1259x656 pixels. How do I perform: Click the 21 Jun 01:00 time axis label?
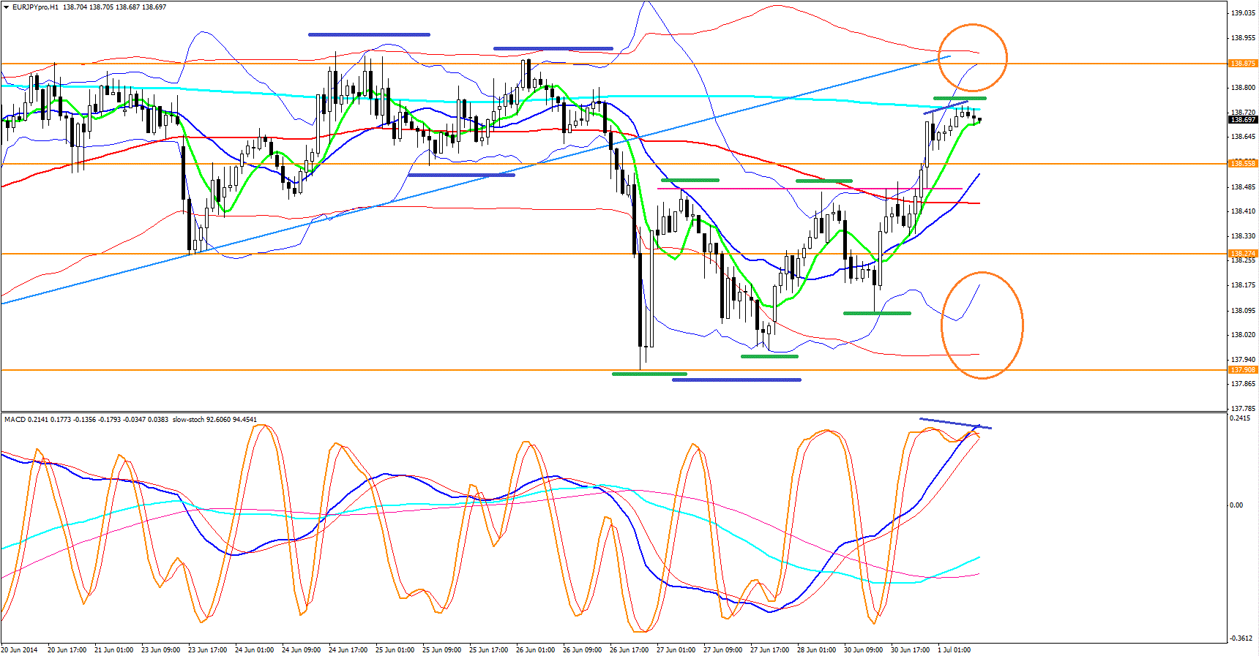(x=113, y=650)
